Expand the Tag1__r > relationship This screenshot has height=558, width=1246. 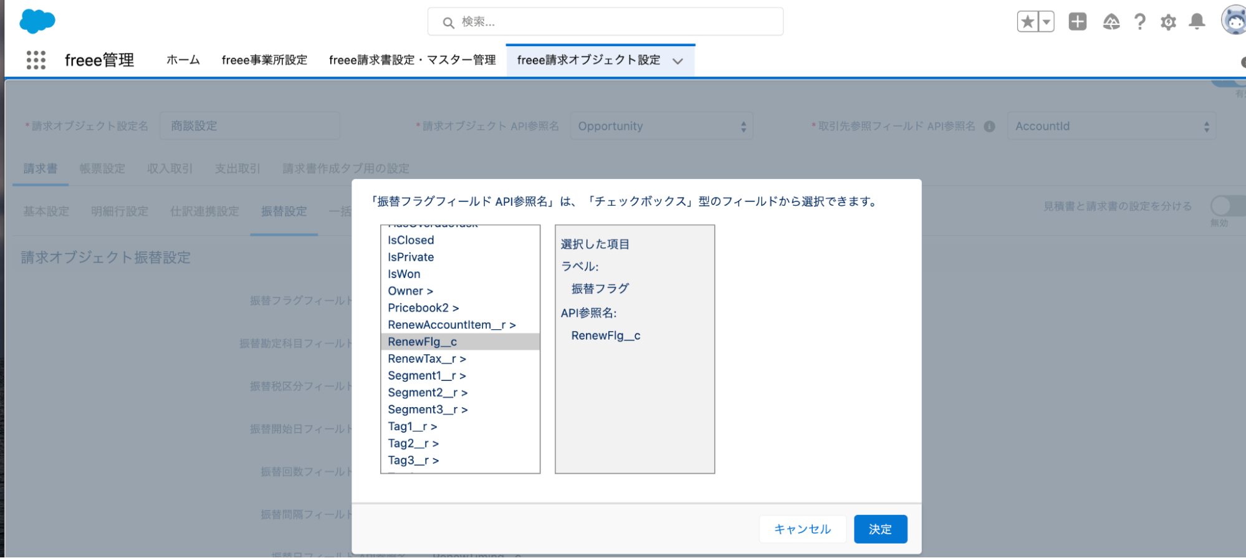coord(460,426)
